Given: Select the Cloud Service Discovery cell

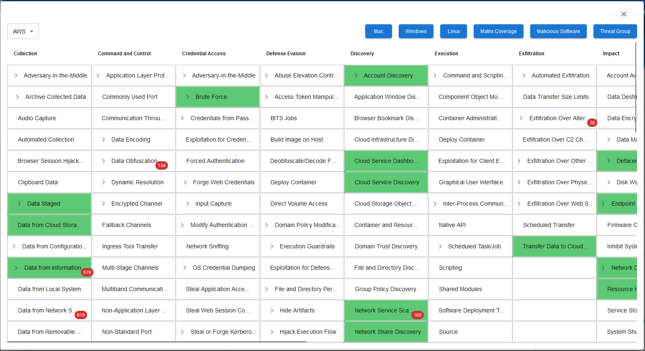Looking at the screenshot, I should point(386,182).
